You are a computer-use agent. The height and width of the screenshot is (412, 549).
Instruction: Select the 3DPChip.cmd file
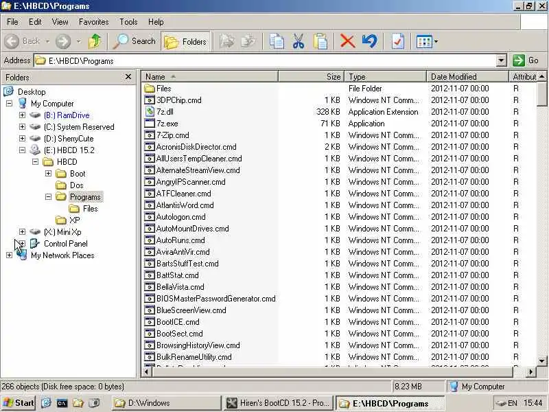(179, 100)
